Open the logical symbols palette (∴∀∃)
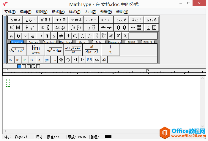The image size is (208, 141). [x=91, y=20]
